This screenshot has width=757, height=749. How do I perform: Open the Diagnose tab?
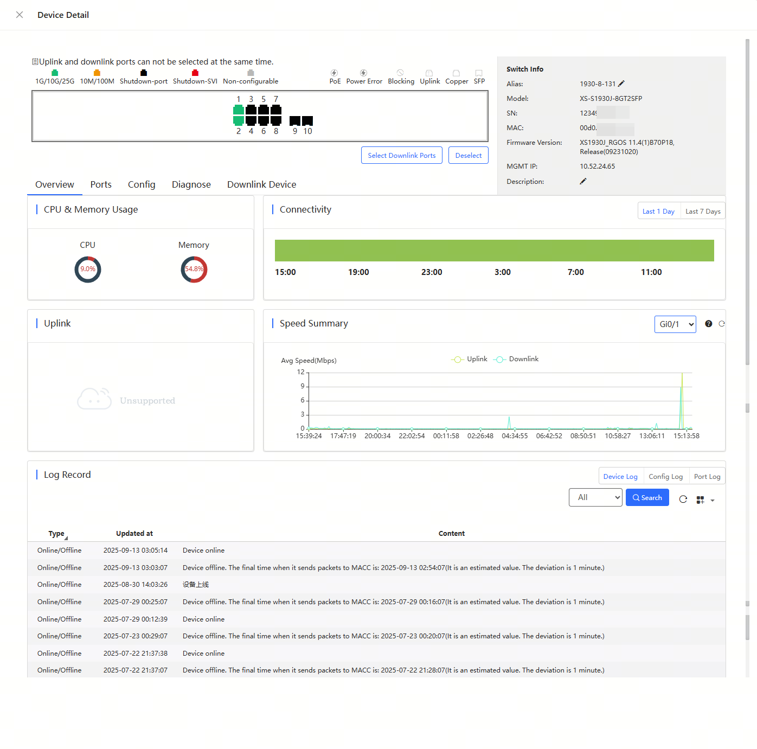click(191, 184)
